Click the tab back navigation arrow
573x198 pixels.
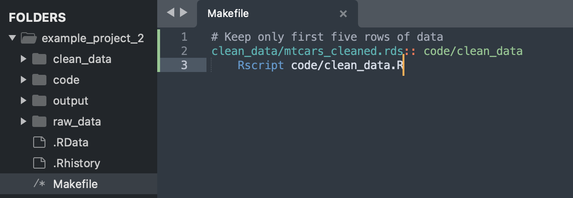(171, 13)
